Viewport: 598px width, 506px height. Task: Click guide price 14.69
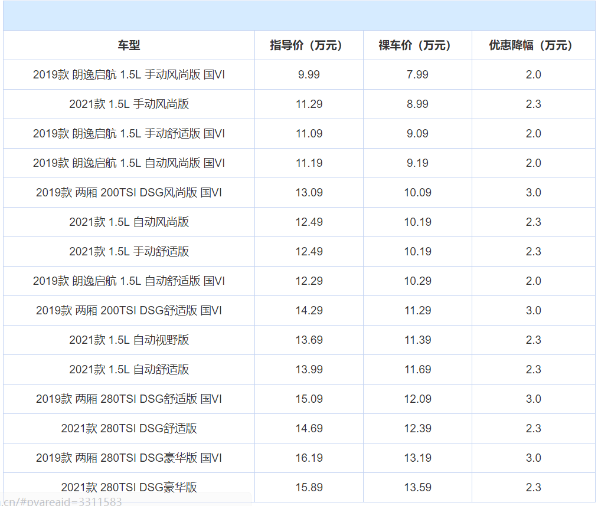[309, 428]
